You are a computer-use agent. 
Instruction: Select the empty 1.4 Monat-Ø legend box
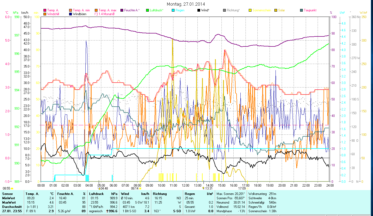click(96, 14)
